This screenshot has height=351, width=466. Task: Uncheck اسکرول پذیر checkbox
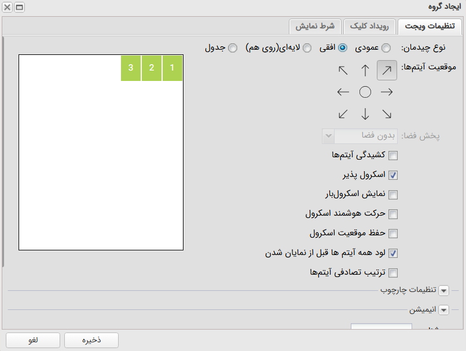point(393,175)
